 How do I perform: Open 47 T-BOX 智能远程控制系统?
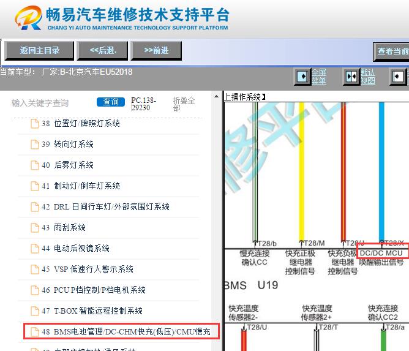click(98, 311)
